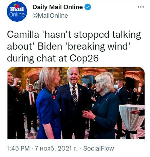The width and height of the screenshot is (150, 157).
Task: Open the three-dot more options menu
Action: click(x=141, y=7)
